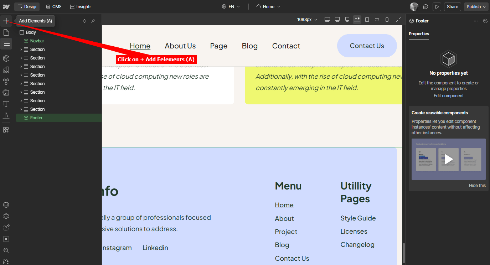Screen dimensions: 490x265
Task: Open site settings gear in sidebar
Action: point(6,216)
